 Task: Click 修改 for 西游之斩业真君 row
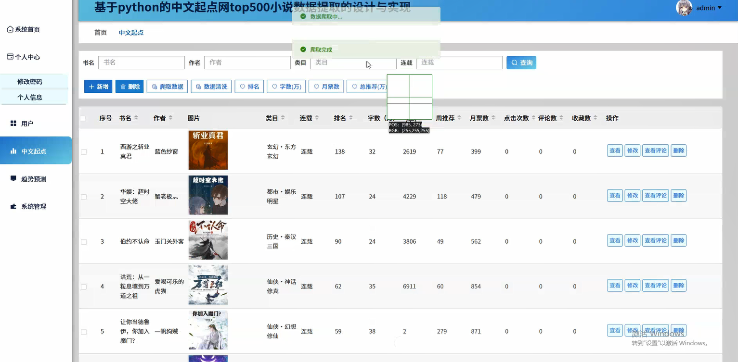(x=633, y=150)
